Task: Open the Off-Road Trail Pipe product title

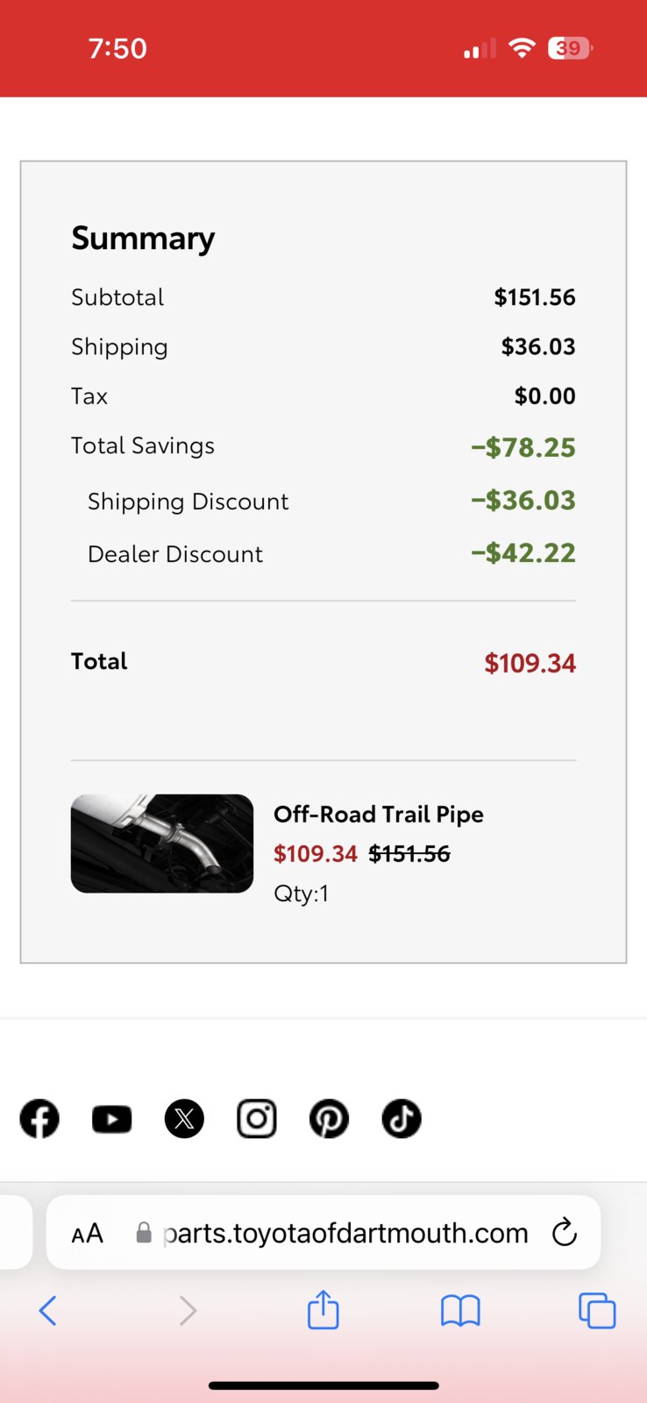Action: click(x=379, y=815)
